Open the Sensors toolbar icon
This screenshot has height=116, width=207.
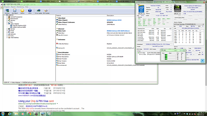click(x=22, y=11)
